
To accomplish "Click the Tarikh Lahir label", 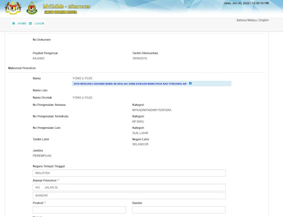I will click(41, 139).
